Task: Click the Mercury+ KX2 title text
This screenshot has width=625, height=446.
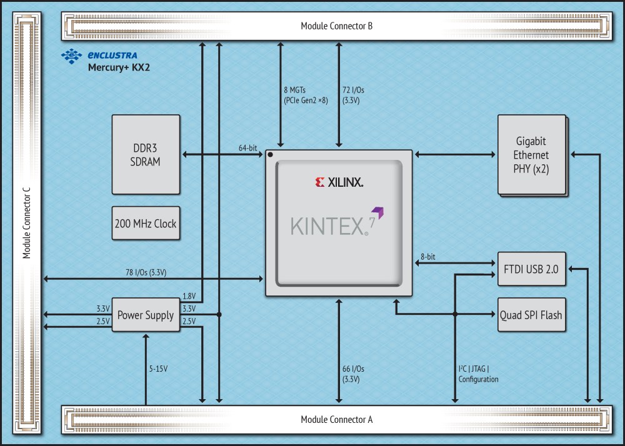Action: tap(119, 67)
